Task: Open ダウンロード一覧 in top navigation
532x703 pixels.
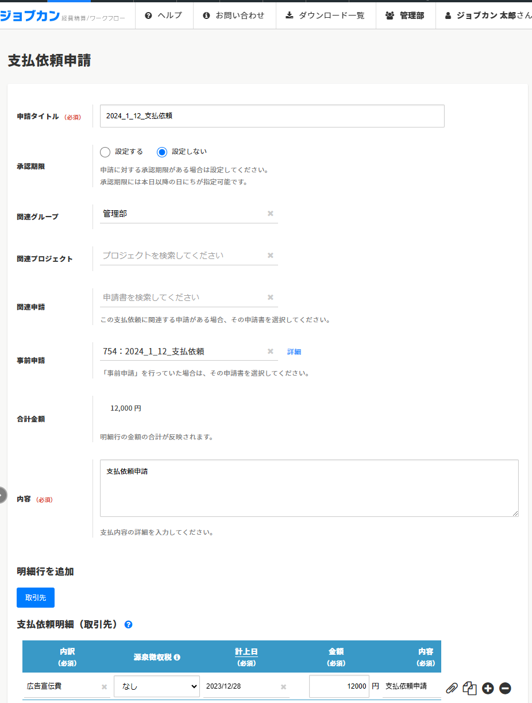Action: pyautogui.click(x=326, y=16)
